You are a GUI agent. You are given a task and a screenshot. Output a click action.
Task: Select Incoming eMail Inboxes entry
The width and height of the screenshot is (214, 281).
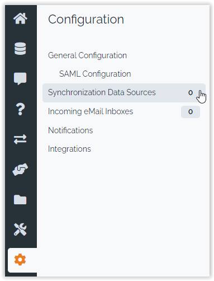click(124, 111)
